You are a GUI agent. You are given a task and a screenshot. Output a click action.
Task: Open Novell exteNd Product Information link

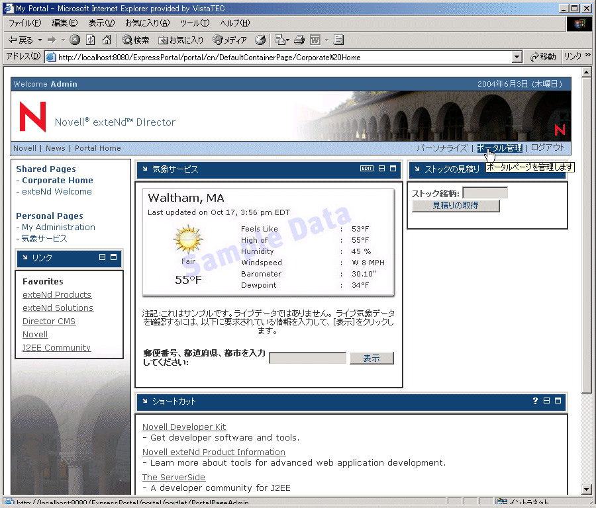coord(214,452)
